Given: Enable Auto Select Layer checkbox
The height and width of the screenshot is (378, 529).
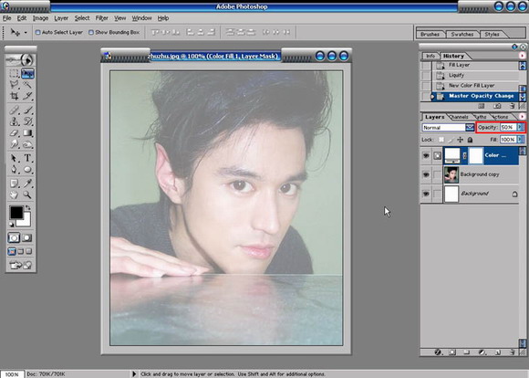Looking at the screenshot, I should tap(37, 33).
